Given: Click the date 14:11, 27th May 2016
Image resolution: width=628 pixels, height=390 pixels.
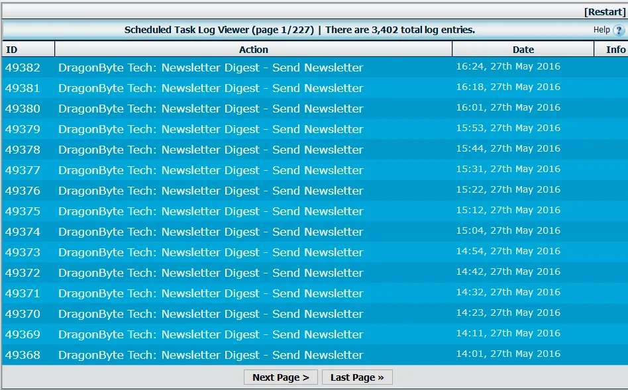Looking at the screenshot, I should (x=508, y=333).
